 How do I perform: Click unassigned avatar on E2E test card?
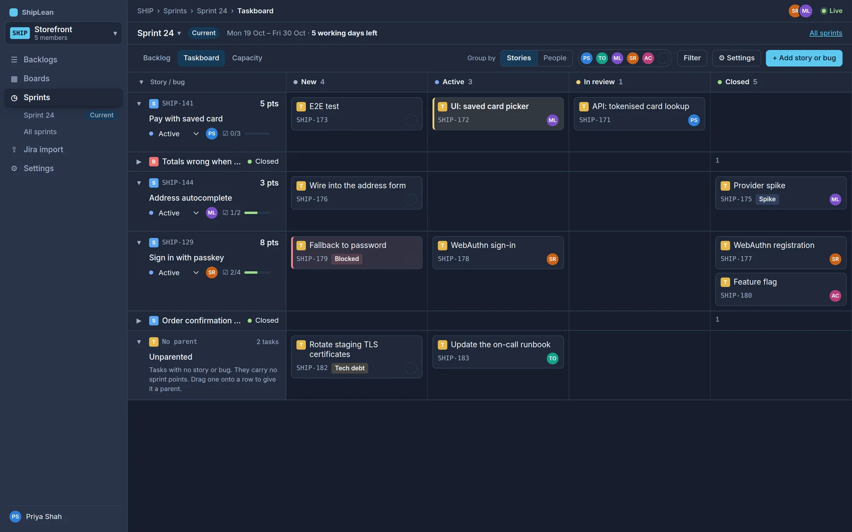411,120
